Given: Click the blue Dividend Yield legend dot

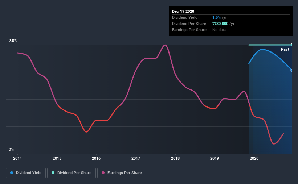Looking at the screenshot, I should tap(12, 173).
